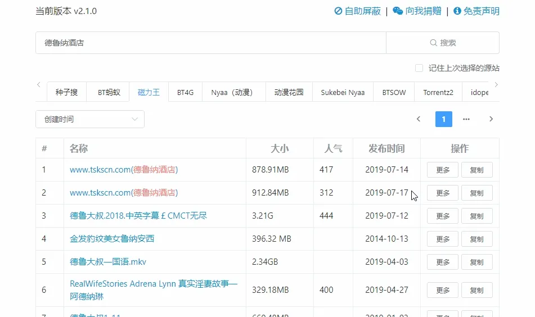Switch to Sukebei Nyaa tab

point(343,92)
